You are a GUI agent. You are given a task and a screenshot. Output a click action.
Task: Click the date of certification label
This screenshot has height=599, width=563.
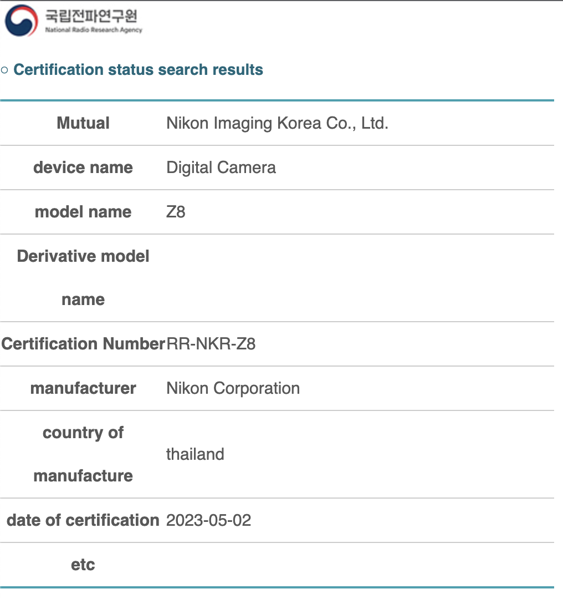coord(83,520)
